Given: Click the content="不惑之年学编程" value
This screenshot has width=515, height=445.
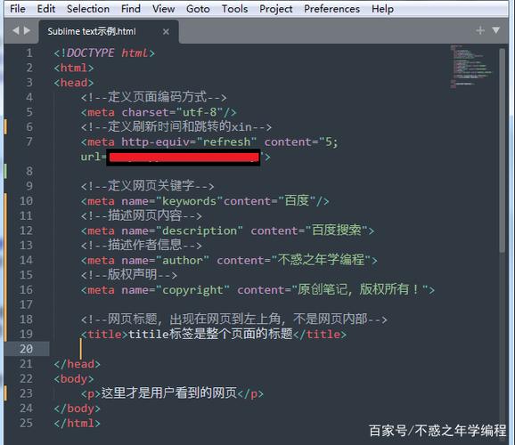Looking at the screenshot, I should pyautogui.click(x=294, y=260).
